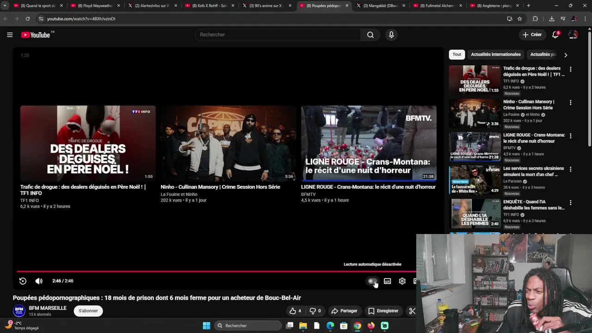
Task: Select the Actualités internationales chip
Action: (x=496, y=55)
